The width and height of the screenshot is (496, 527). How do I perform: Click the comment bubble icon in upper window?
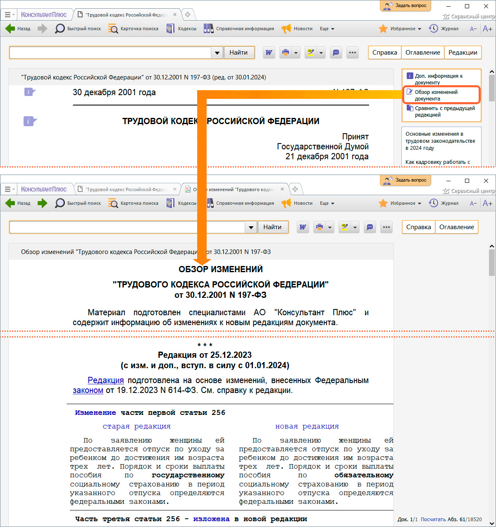tap(336, 53)
